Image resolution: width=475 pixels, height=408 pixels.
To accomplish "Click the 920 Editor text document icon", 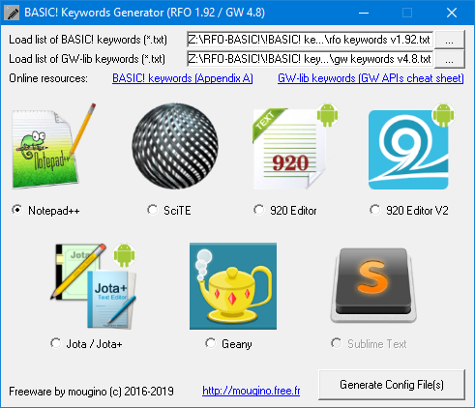I will pyautogui.click(x=295, y=147).
